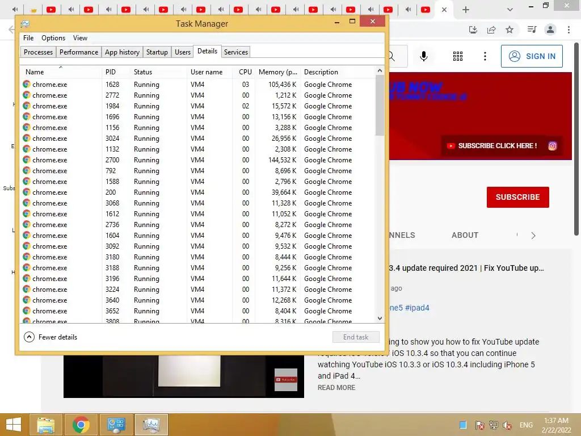This screenshot has width=581, height=436.
Task: Sort by the Description column header
Action: pos(338,72)
